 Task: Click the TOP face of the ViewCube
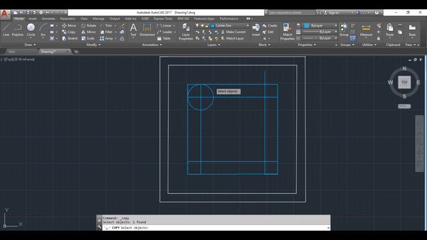(404, 82)
